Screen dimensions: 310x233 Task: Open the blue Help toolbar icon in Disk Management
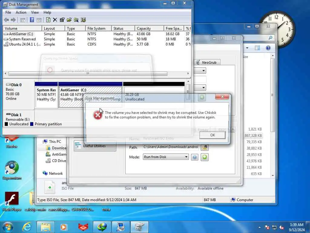pos(32,20)
